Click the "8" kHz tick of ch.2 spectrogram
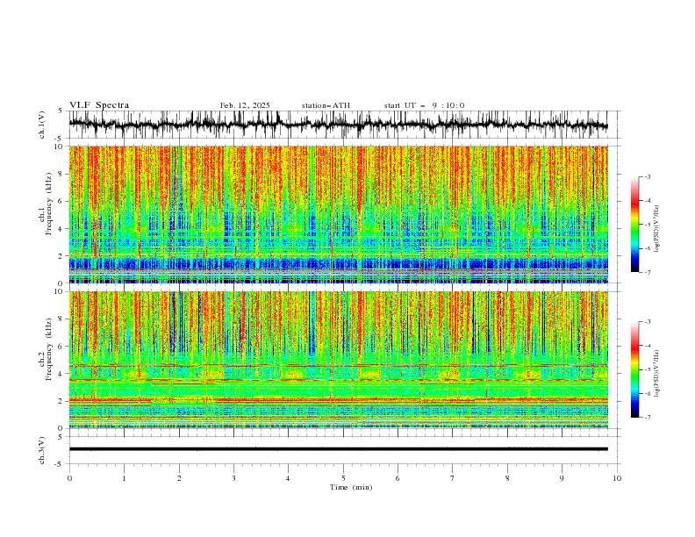Image resolution: width=695 pixels, height=537 pixels. (62, 319)
